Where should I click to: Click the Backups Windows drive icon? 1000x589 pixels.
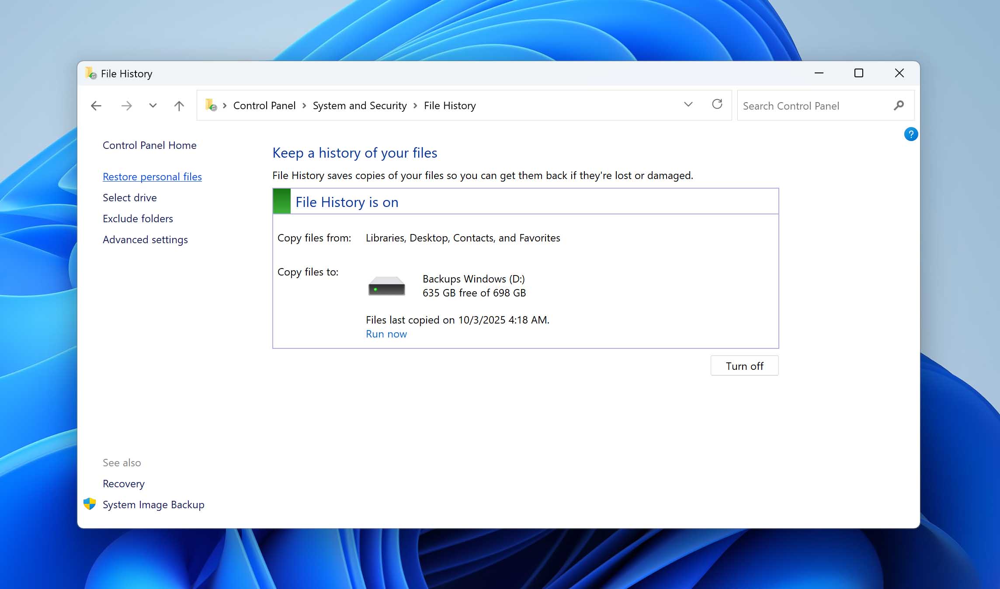(x=385, y=286)
